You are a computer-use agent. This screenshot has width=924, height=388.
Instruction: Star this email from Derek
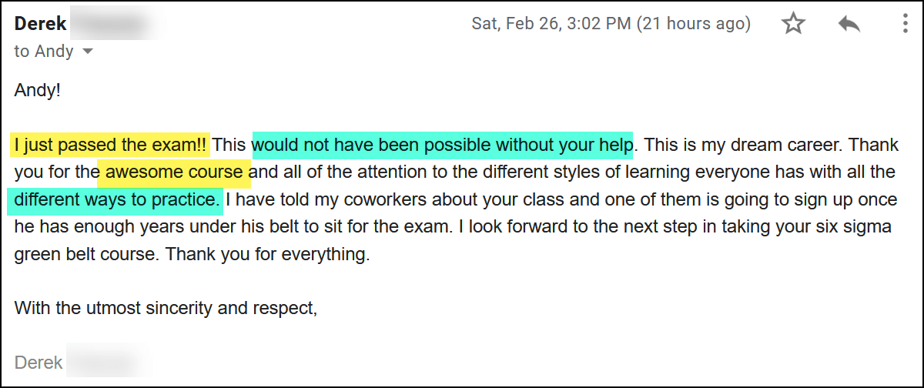tap(793, 25)
